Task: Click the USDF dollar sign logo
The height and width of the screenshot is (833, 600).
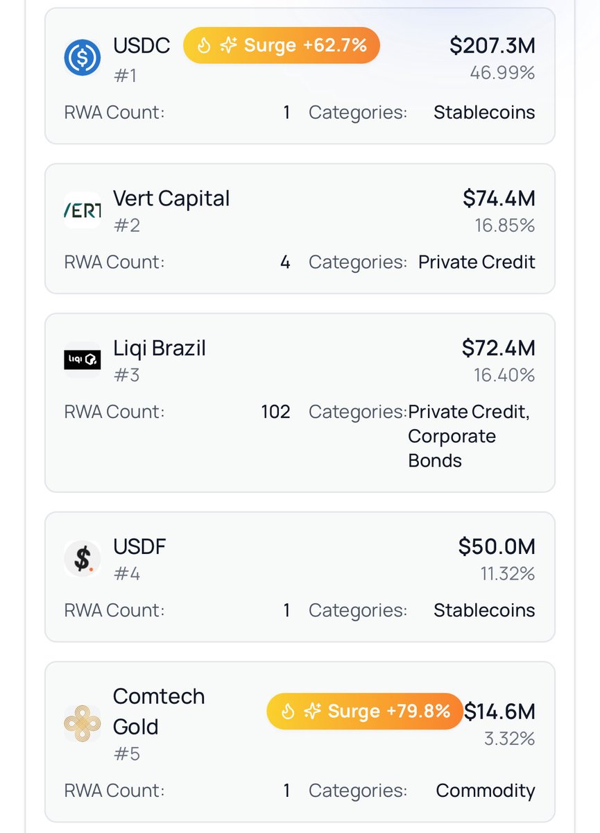Action: [x=83, y=558]
